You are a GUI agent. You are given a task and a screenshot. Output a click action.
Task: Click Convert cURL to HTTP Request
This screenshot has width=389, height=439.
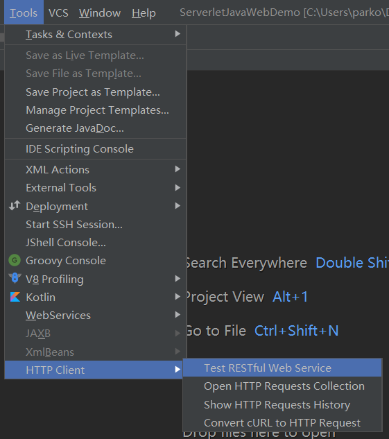(x=282, y=423)
